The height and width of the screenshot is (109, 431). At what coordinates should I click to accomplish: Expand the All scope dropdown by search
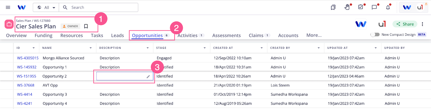(x=47, y=8)
